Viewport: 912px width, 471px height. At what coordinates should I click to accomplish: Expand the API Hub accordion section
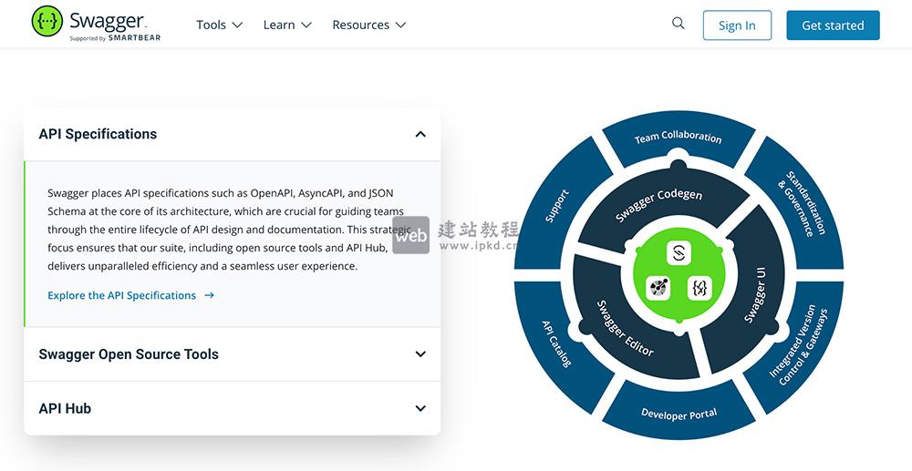click(420, 408)
